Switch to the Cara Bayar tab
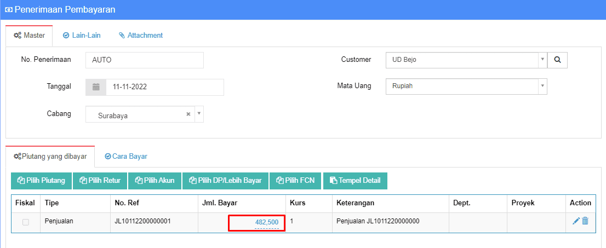Image resolution: width=606 pixels, height=248 pixels. point(126,157)
